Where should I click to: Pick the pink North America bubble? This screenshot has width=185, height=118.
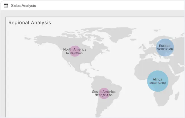[x=75, y=51]
